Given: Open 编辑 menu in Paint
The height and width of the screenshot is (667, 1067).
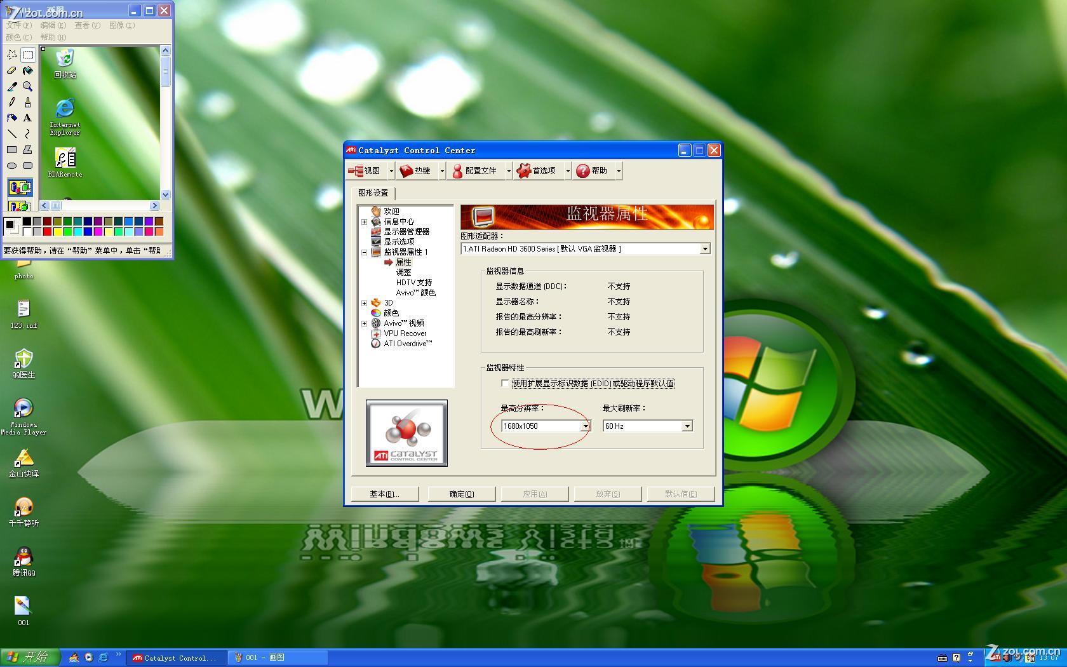Looking at the screenshot, I should coord(53,25).
